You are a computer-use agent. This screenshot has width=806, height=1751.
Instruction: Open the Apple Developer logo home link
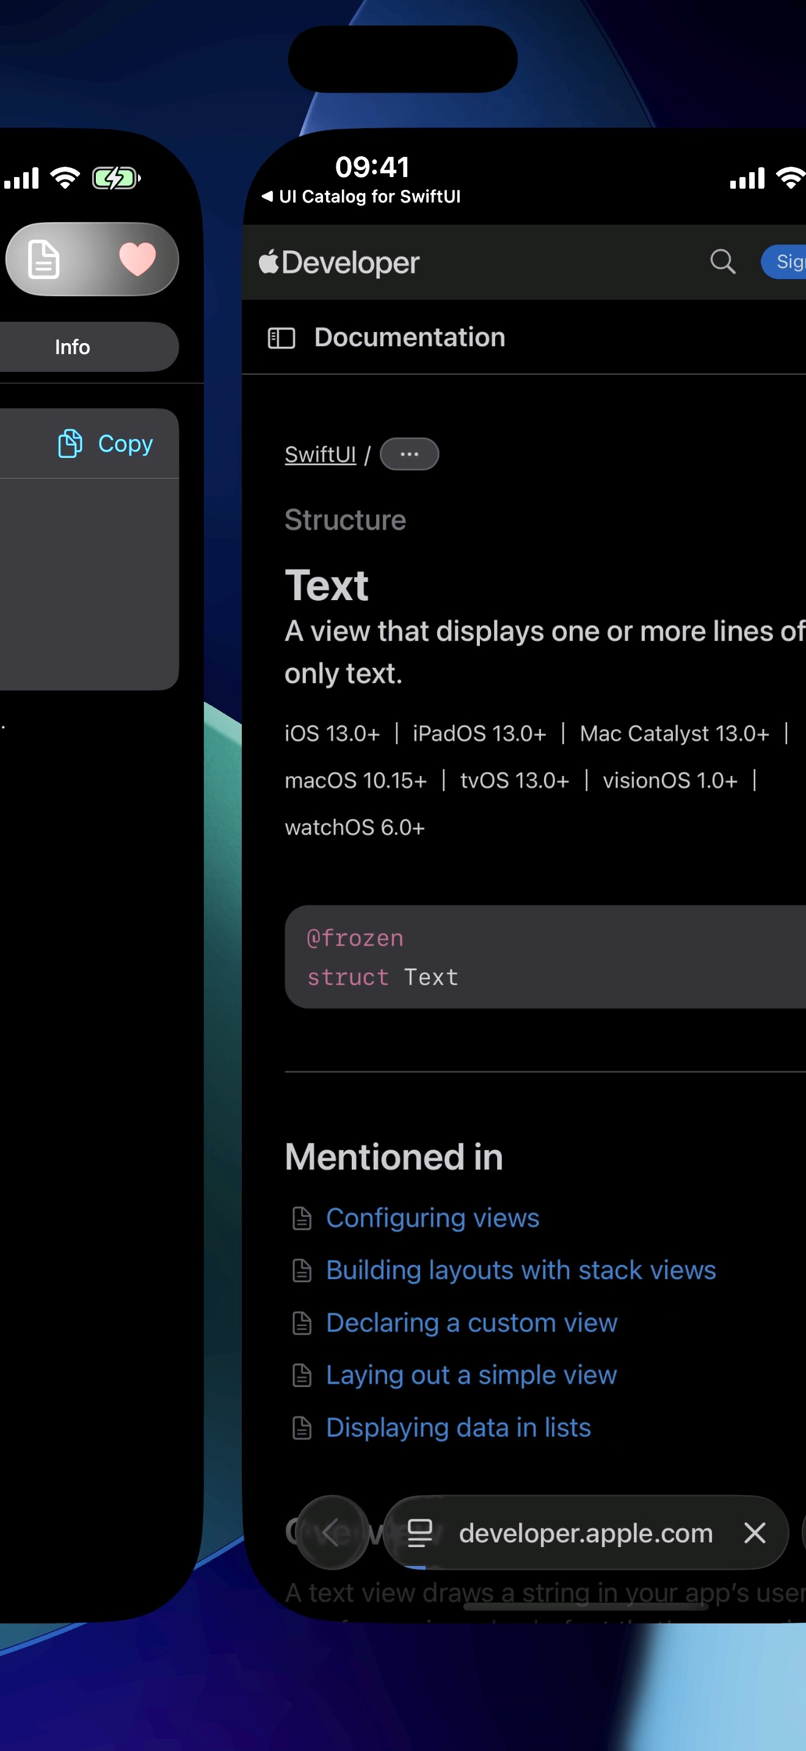(339, 263)
